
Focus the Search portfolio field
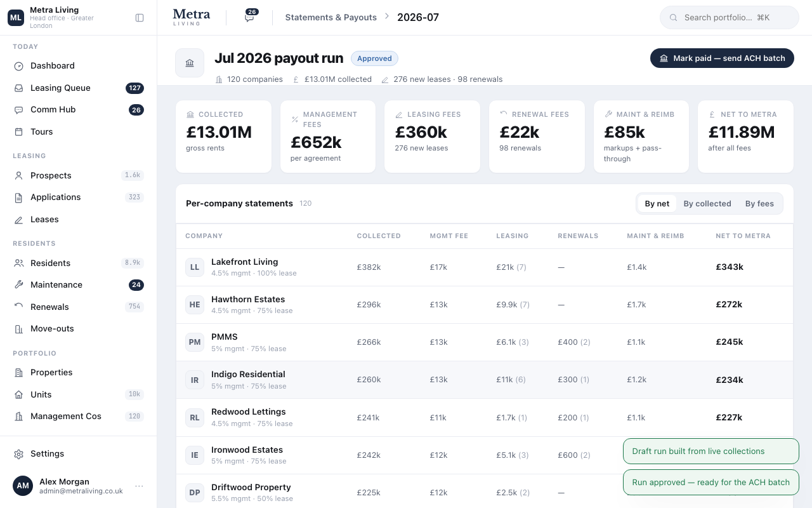[x=730, y=18]
